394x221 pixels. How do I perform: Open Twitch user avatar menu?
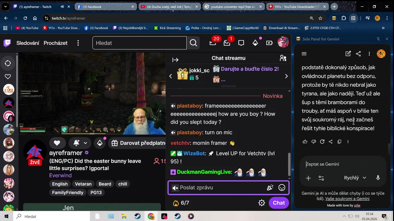[x=283, y=43]
